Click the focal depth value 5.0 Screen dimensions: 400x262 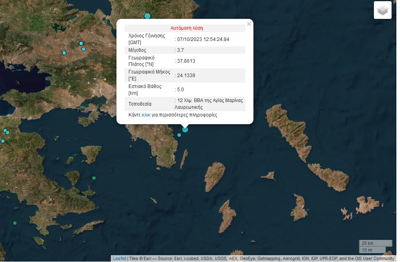[x=180, y=90]
